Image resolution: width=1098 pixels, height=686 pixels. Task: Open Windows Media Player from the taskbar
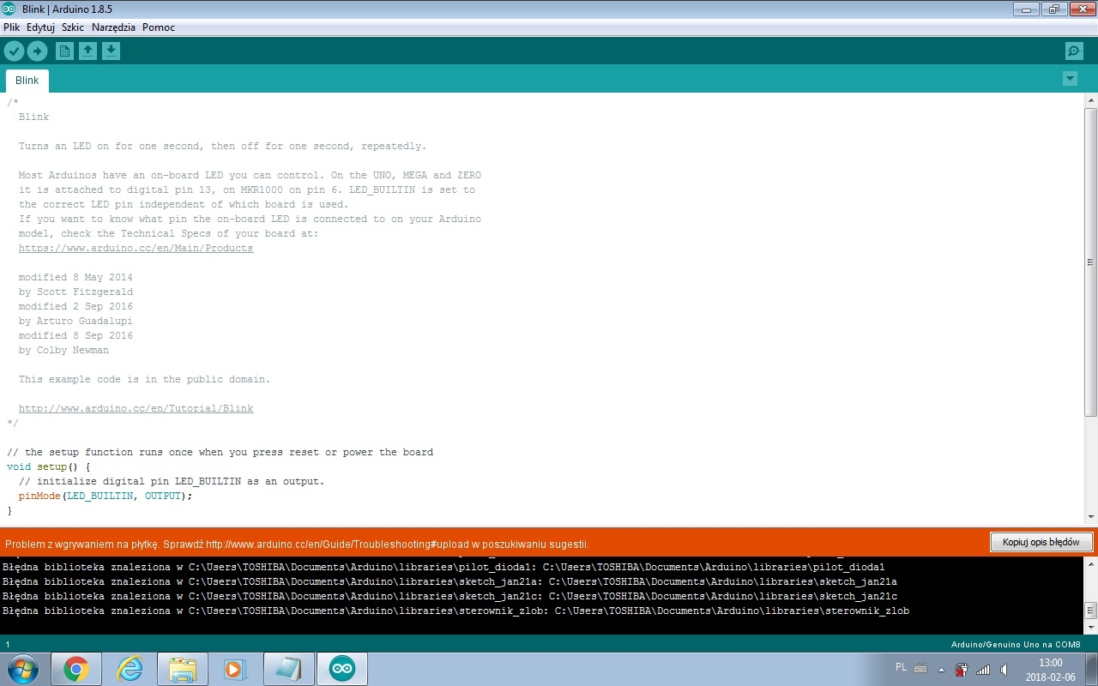235,669
